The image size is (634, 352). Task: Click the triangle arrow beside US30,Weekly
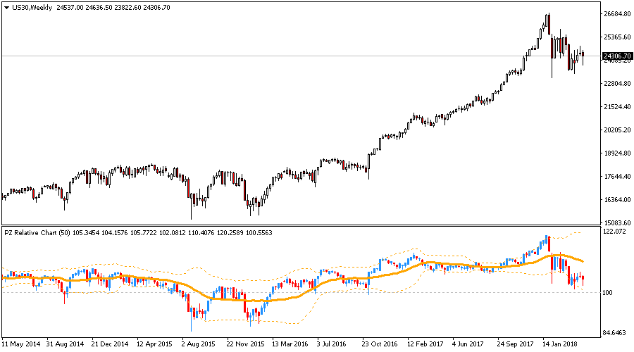pyautogui.click(x=6, y=6)
